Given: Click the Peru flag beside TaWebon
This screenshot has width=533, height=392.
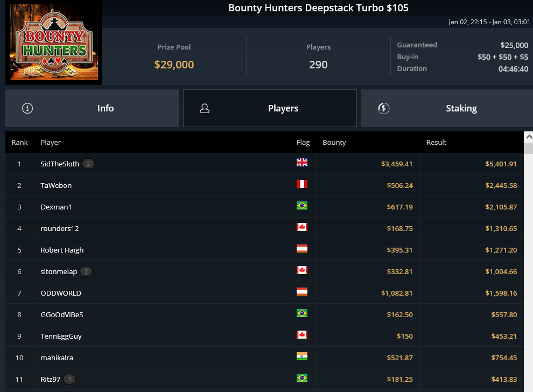Looking at the screenshot, I should [x=302, y=184].
